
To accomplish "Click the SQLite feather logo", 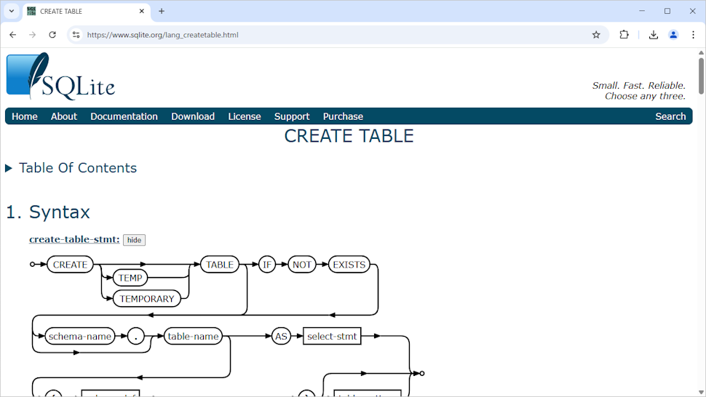I will point(60,76).
